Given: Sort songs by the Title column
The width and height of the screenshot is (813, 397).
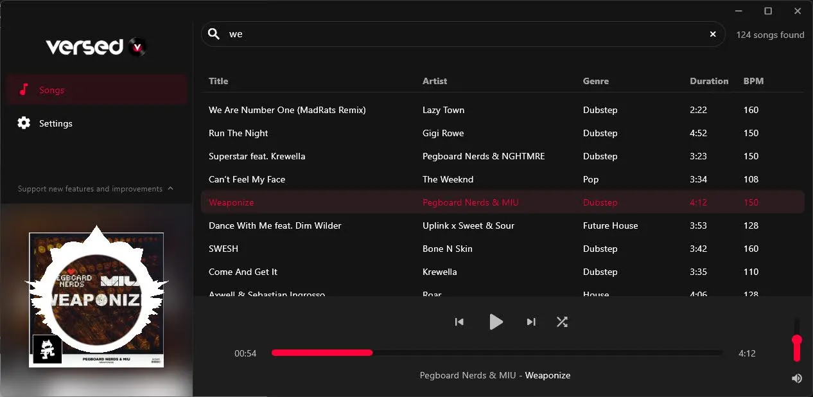Looking at the screenshot, I should pyautogui.click(x=218, y=81).
